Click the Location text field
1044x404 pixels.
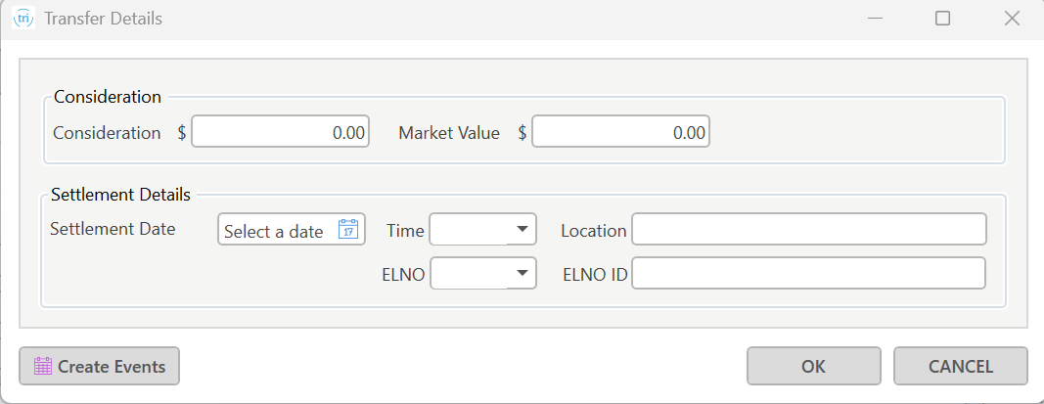(809, 230)
